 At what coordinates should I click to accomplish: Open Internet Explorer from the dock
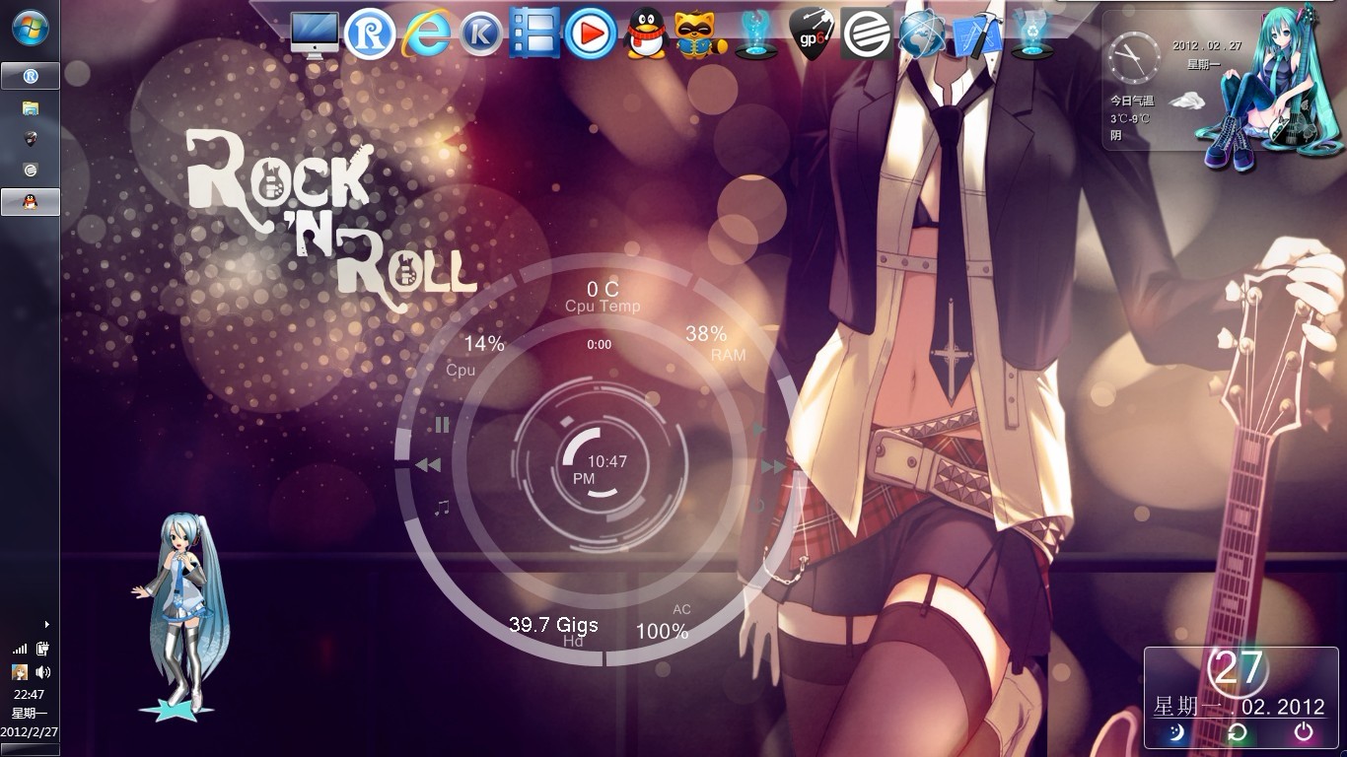coord(426,35)
